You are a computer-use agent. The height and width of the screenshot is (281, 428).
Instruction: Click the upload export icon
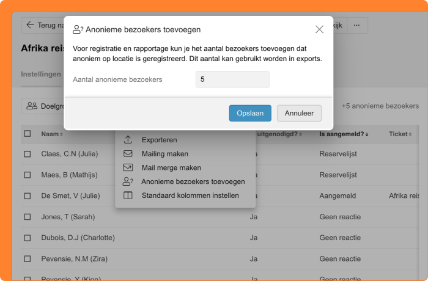[x=128, y=140]
